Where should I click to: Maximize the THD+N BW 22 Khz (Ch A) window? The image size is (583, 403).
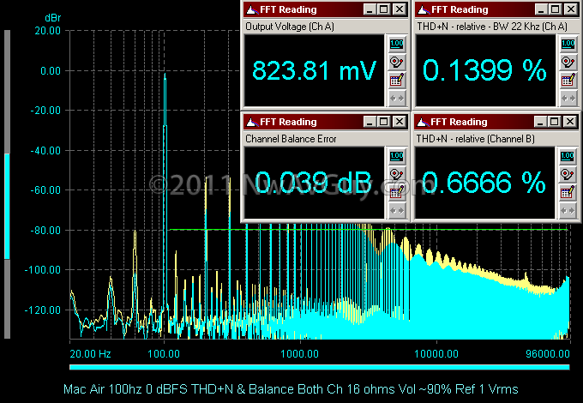(556, 9)
